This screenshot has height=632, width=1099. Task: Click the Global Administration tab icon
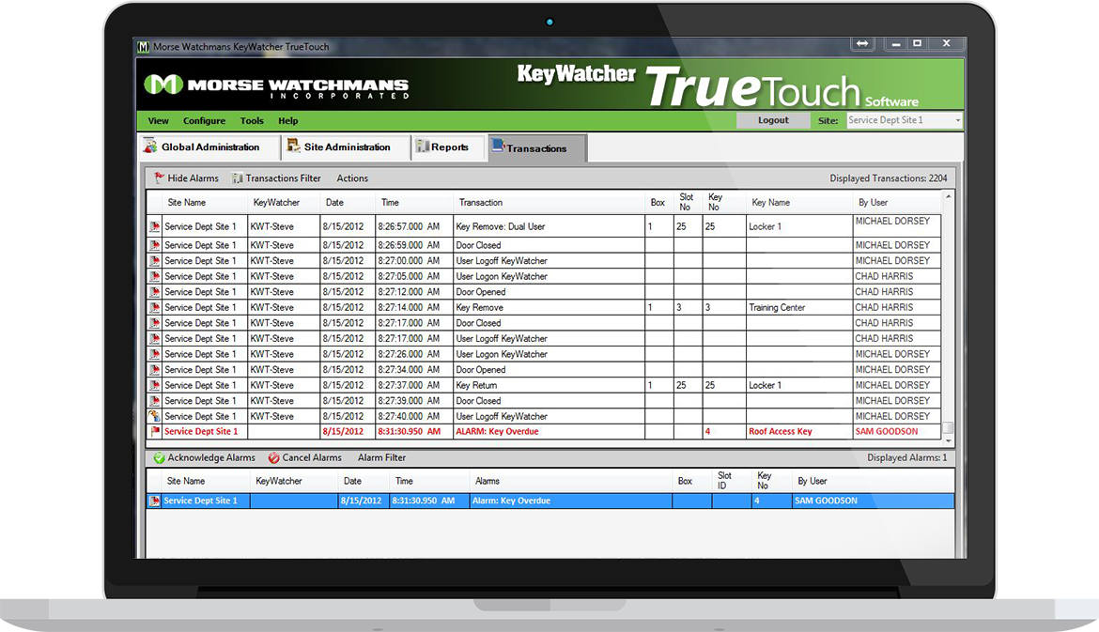tap(151, 146)
